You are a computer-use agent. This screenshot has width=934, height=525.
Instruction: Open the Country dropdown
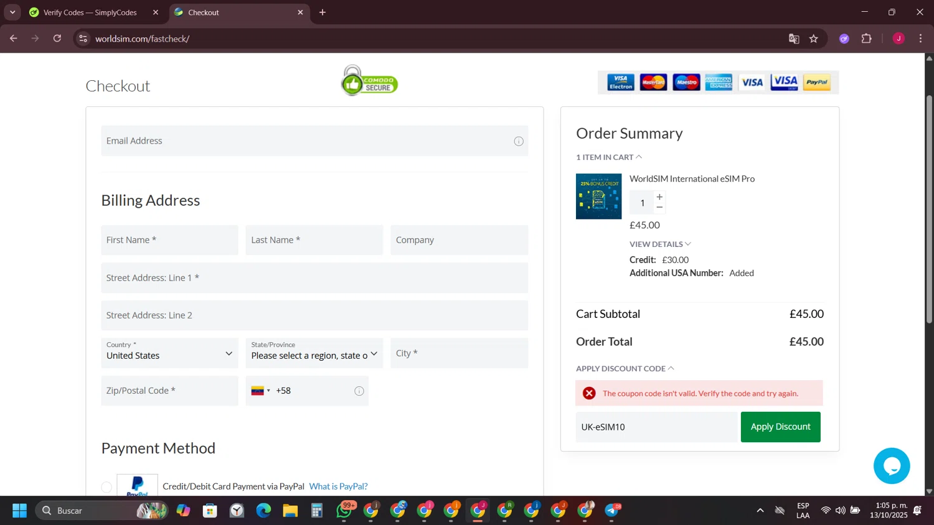[169, 353]
